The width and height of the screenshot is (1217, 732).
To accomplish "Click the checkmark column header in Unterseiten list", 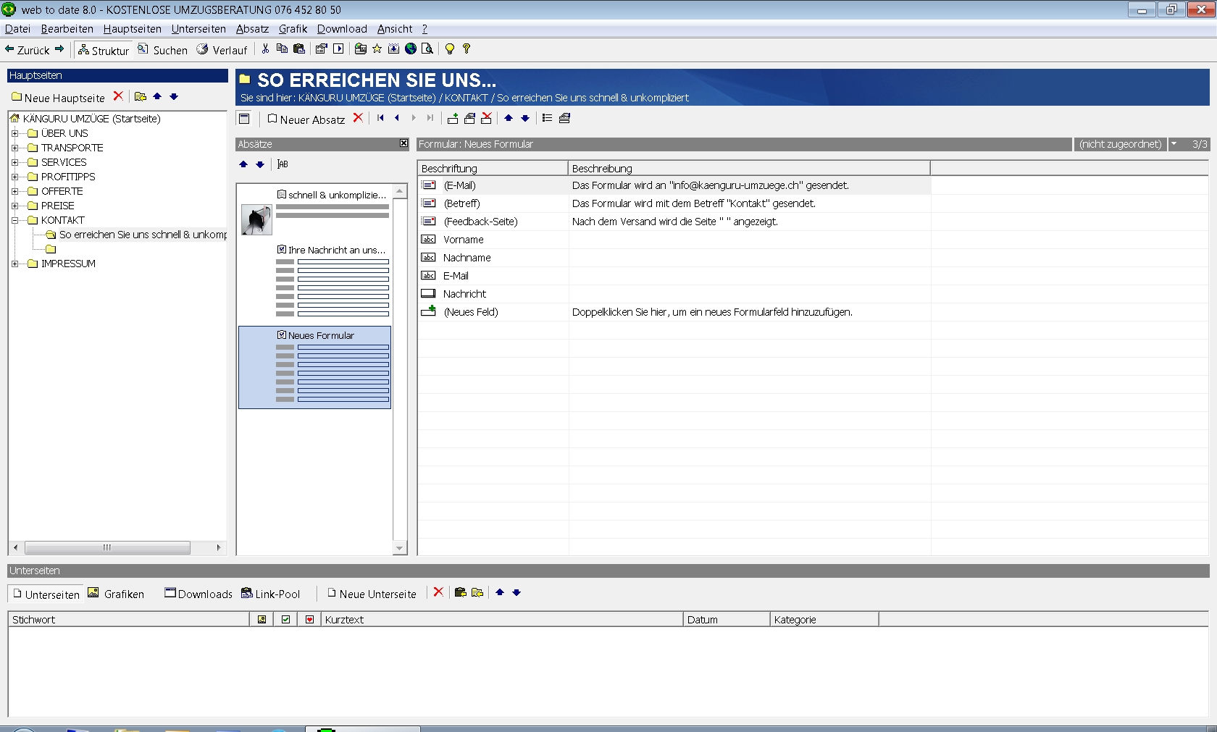I will click(285, 620).
